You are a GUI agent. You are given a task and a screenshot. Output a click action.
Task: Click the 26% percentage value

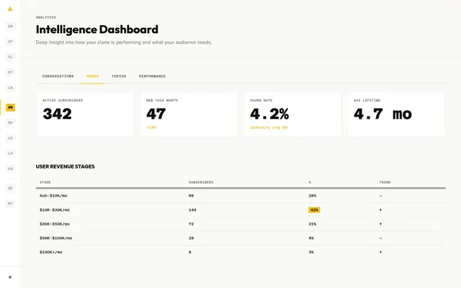[x=313, y=196]
